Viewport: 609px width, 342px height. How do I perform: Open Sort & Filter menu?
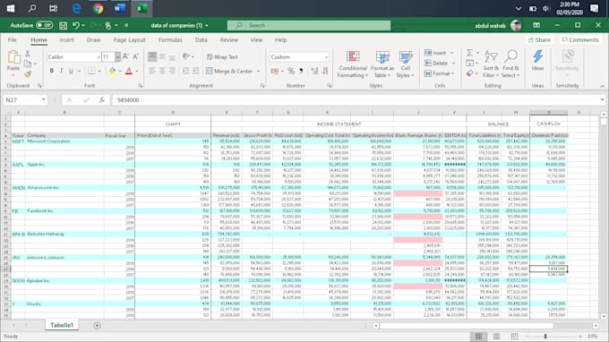pyautogui.click(x=491, y=64)
